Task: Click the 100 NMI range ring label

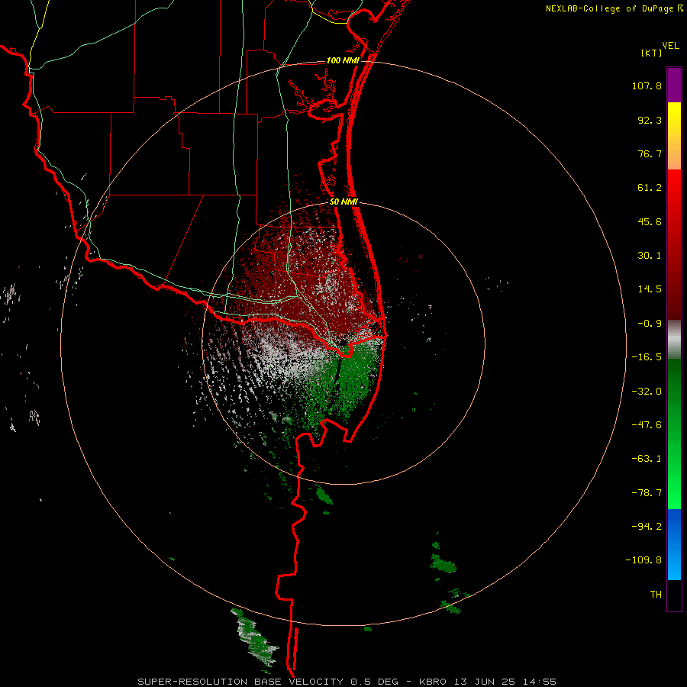Action: coord(343,60)
